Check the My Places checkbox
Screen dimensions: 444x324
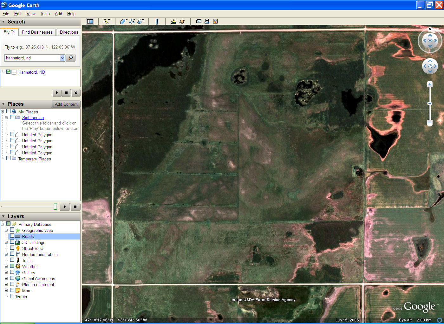[x=9, y=111]
